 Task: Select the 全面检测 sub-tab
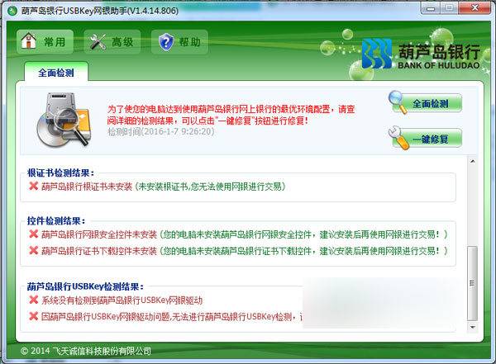point(56,73)
